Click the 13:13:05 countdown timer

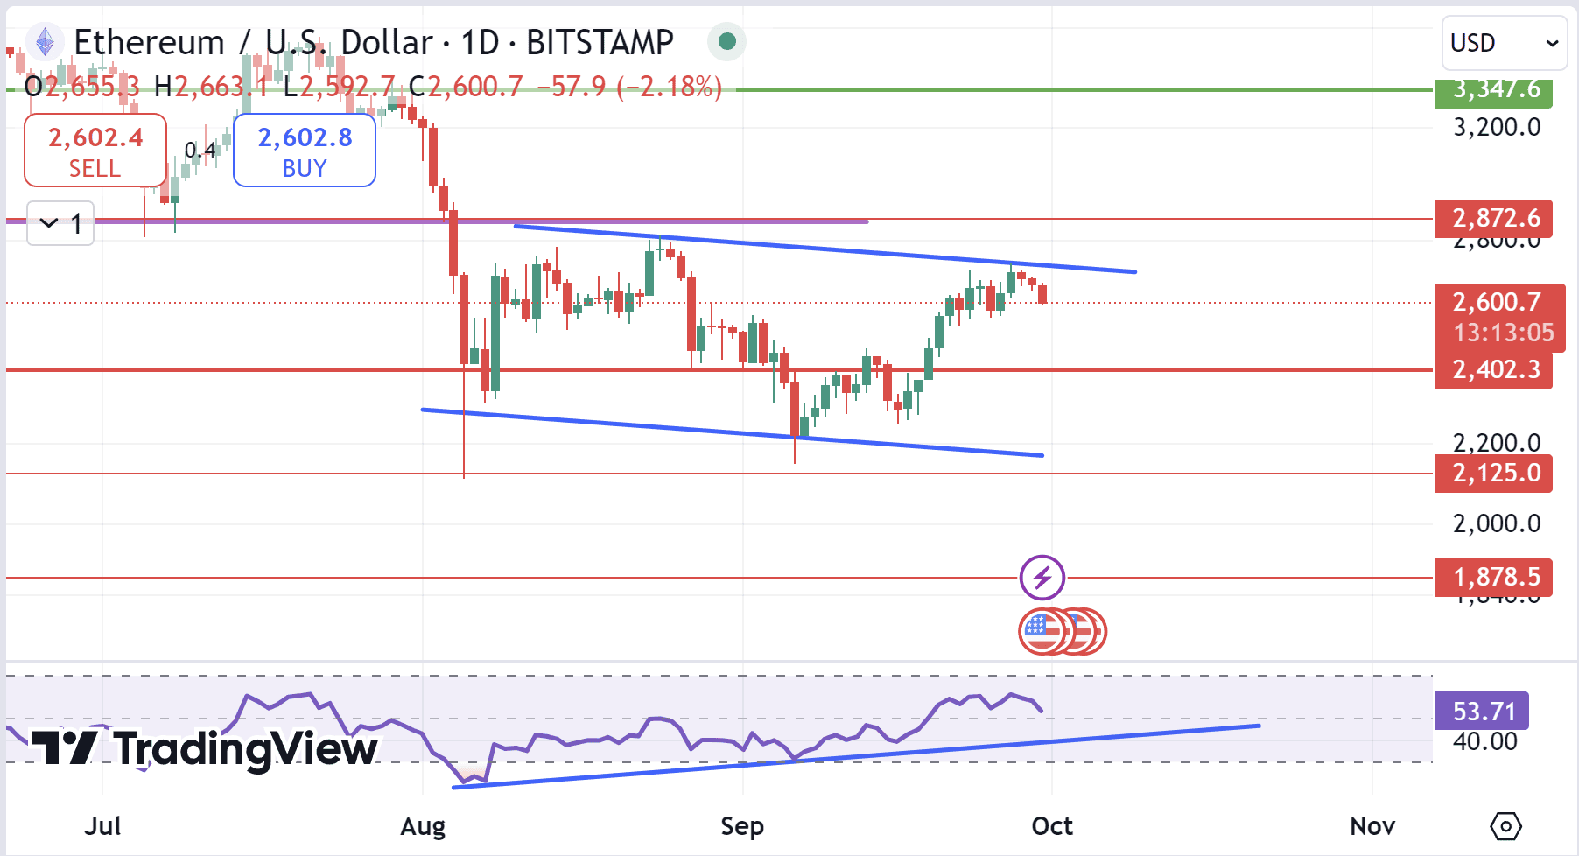click(1503, 333)
